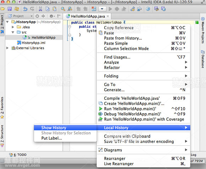Screen dimensions: 206x169
Task: Click the Copy toolbar icon
Action: pos(48,9)
